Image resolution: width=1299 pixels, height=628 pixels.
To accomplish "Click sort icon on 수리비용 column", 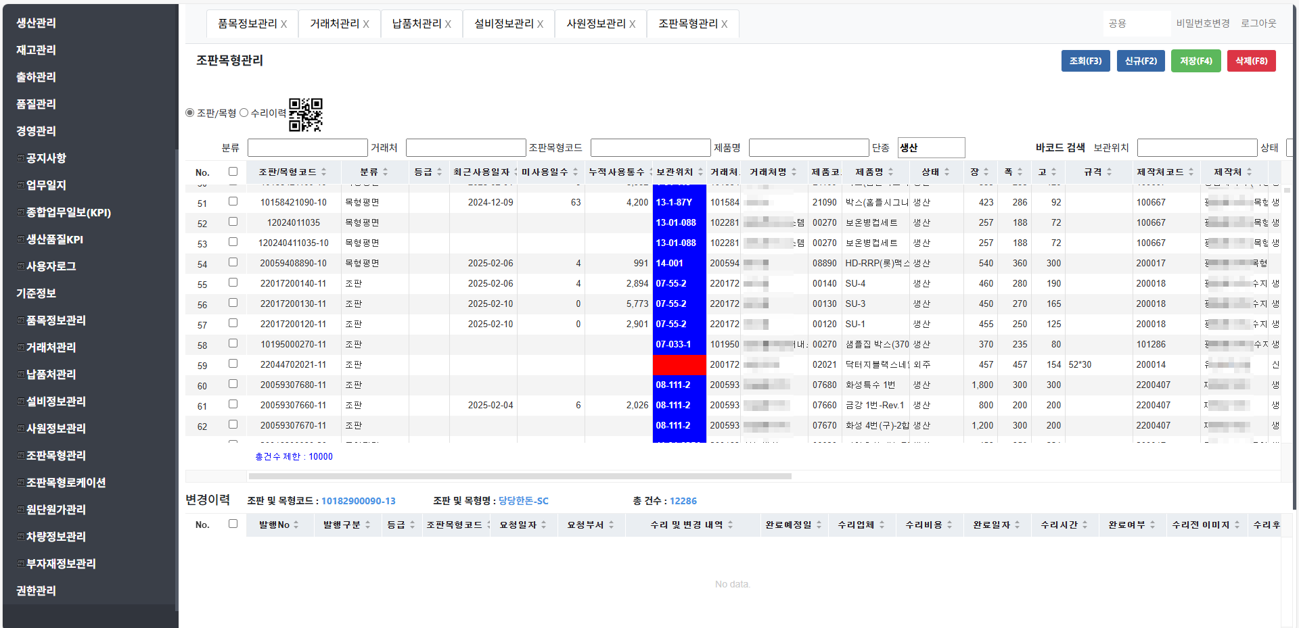I will point(950,525).
